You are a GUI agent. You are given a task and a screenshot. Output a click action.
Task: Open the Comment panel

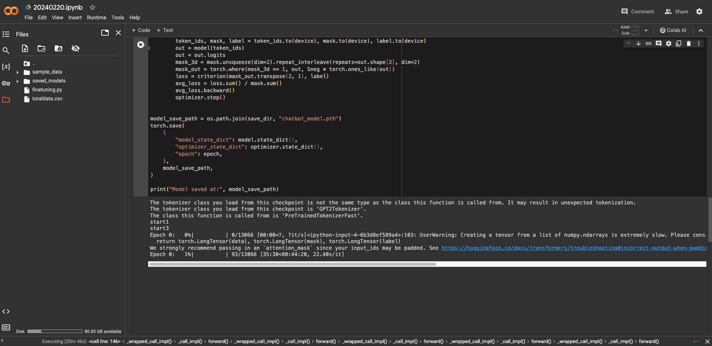click(638, 12)
